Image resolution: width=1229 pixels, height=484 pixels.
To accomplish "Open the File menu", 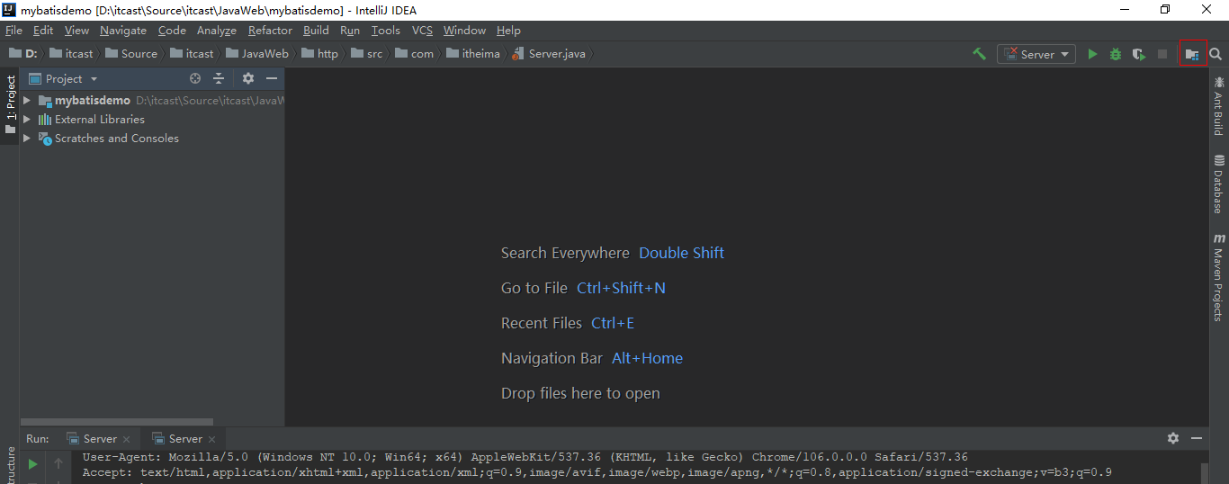I will point(13,31).
